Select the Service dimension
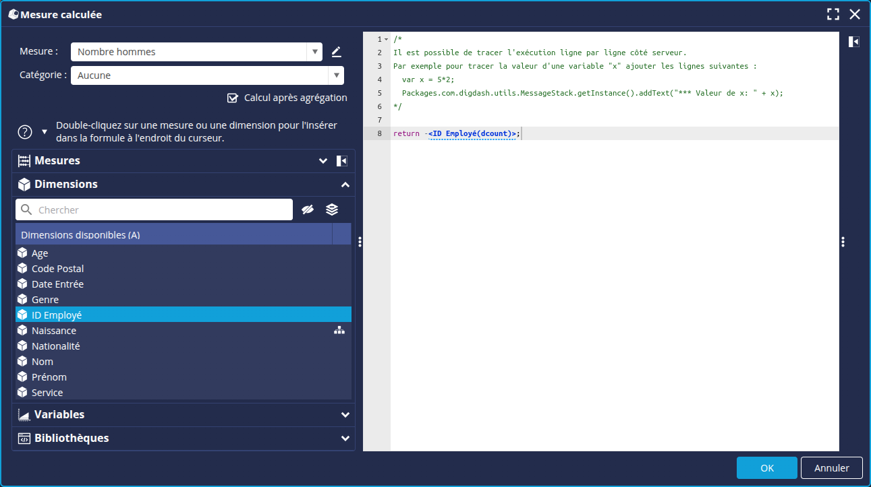Image resolution: width=871 pixels, height=487 pixels. pos(47,393)
